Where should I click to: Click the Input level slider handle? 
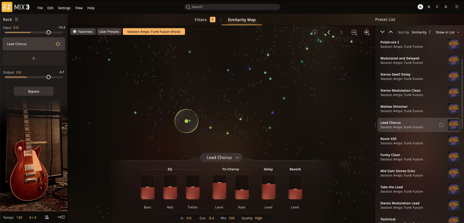tap(48, 33)
